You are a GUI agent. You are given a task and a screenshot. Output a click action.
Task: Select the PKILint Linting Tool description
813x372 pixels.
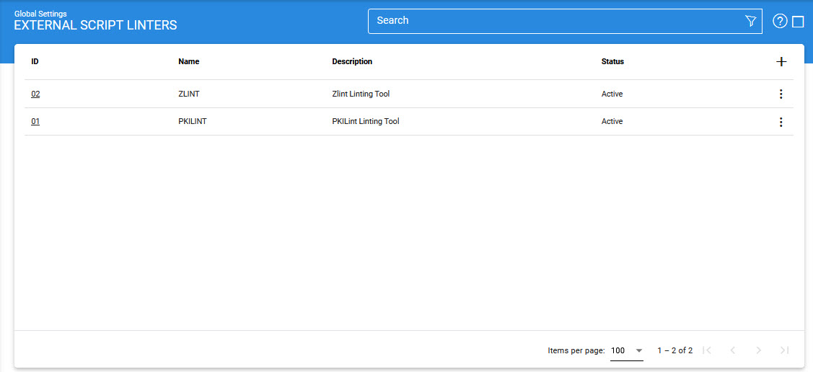tap(365, 122)
